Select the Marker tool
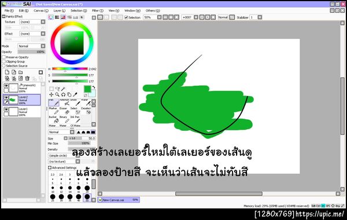The width and height of the screenshot is (347, 220). [x=54, y=111]
